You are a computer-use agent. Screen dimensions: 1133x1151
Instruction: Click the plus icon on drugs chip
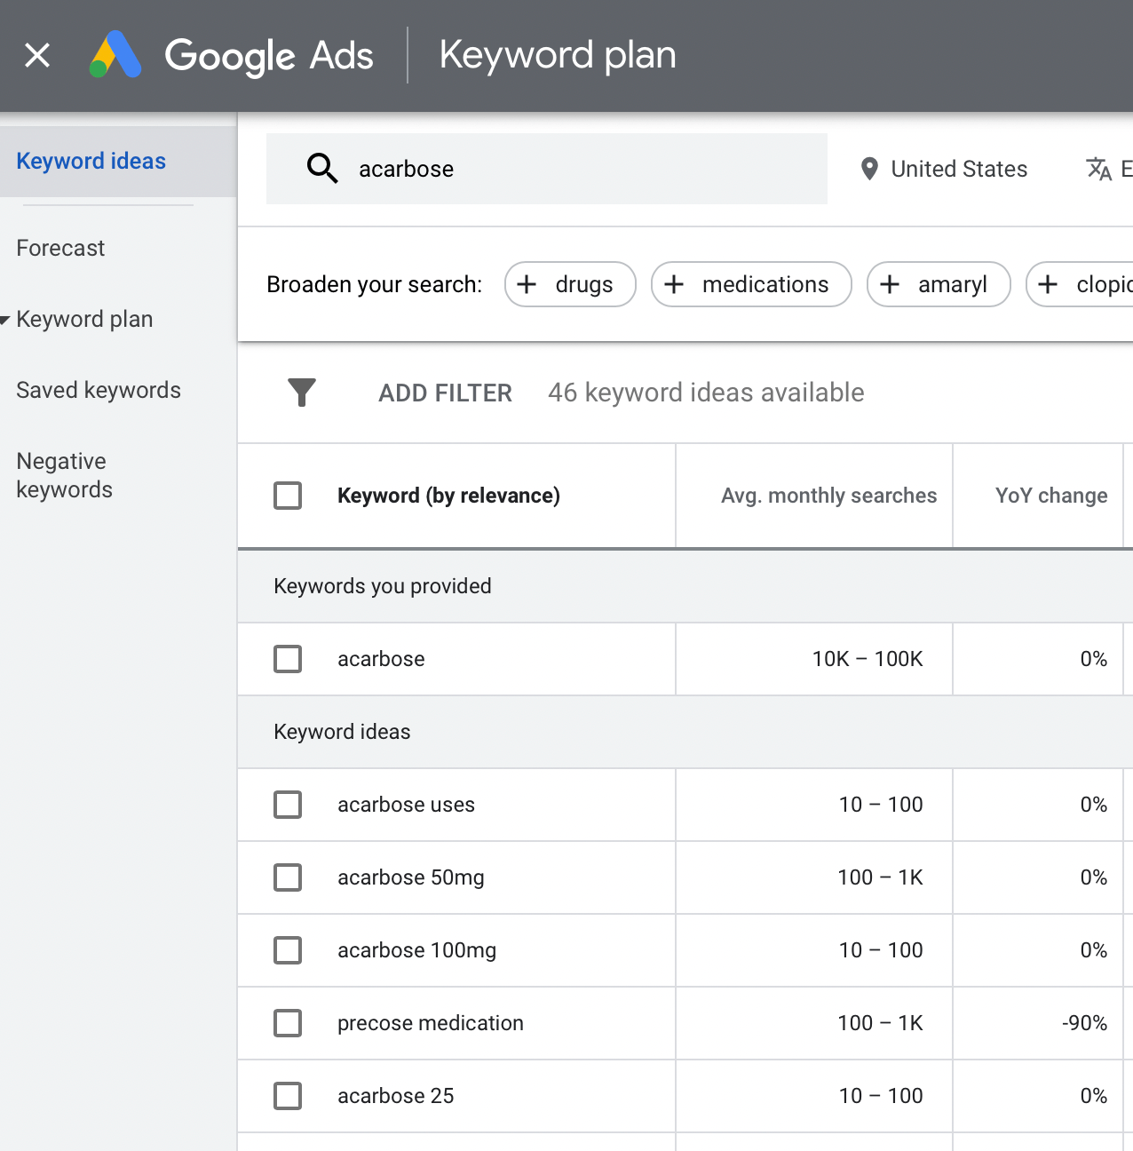coord(527,284)
